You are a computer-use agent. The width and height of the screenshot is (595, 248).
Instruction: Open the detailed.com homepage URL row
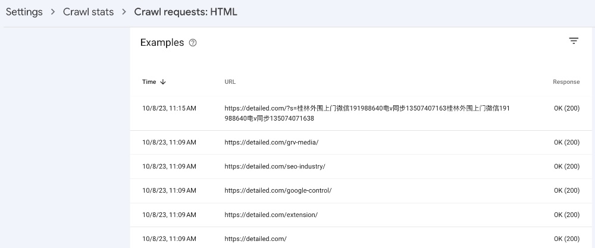click(x=361, y=239)
